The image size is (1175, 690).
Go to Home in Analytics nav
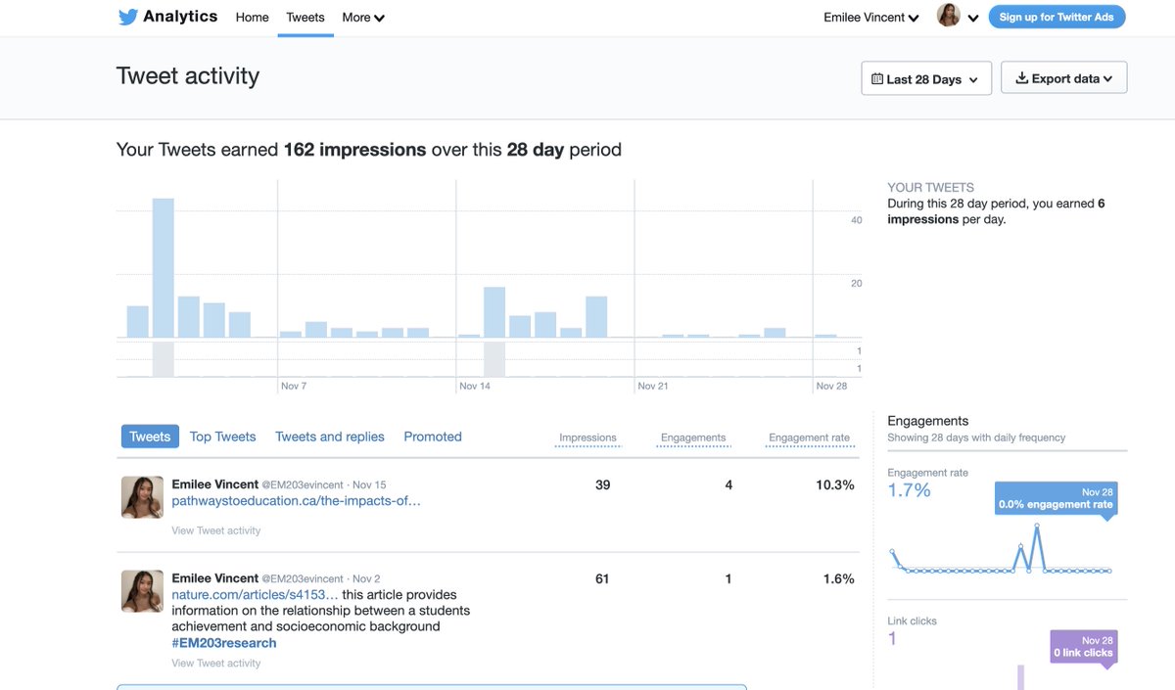tap(252, 18)
